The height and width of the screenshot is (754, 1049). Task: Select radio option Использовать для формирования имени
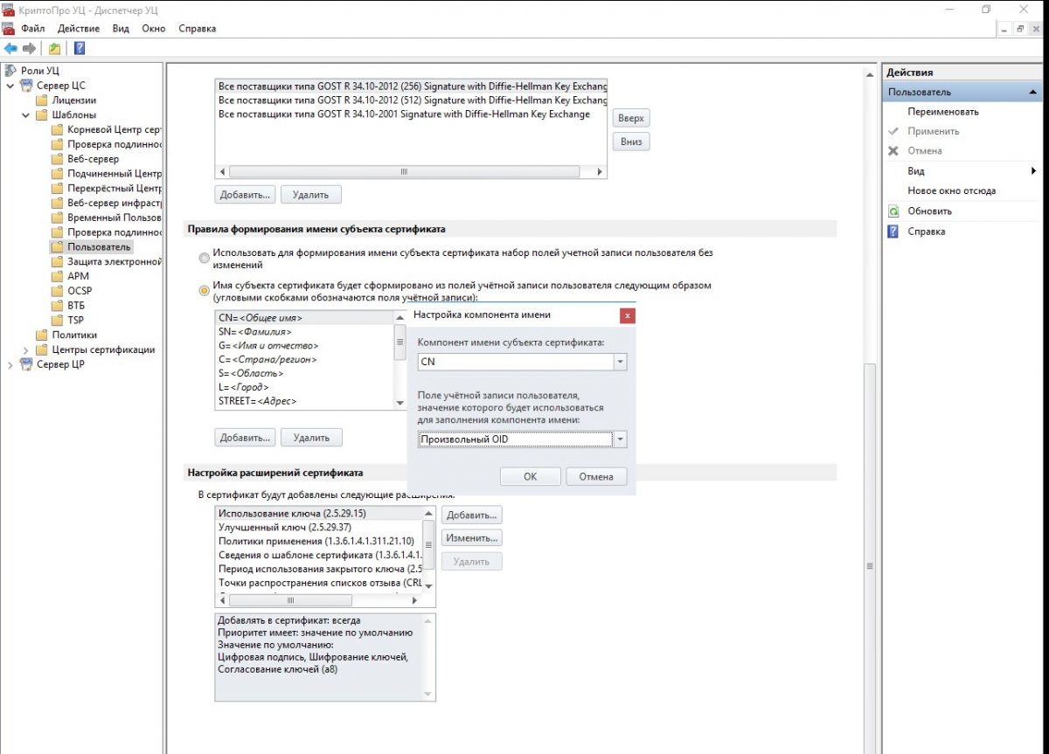tap(205, 259)
